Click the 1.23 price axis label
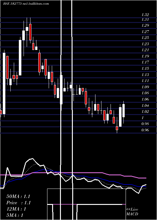Screen dimensions: 157x220 coord(145,44)
